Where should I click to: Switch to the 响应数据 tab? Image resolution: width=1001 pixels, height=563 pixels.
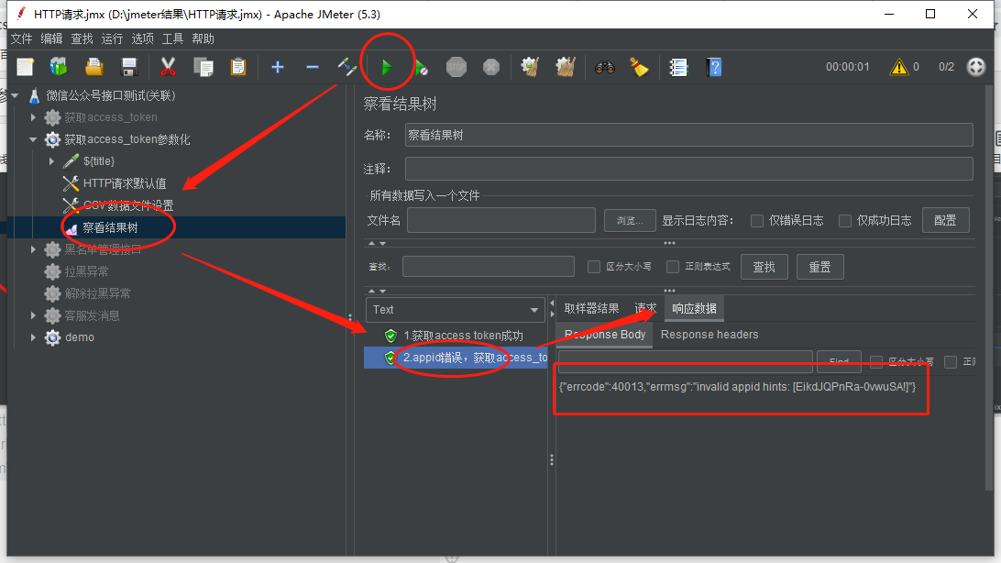click(694, 309)
